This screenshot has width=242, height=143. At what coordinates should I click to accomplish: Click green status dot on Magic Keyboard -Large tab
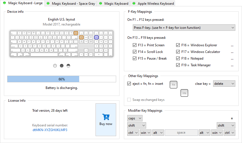(4, 3)
